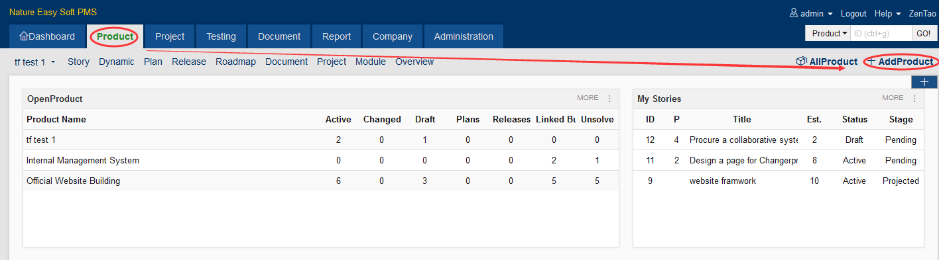Image resolution: width=939 pixels, height=260 pixels.
Task: Click the blue plus block button
Action: (924, 82)
